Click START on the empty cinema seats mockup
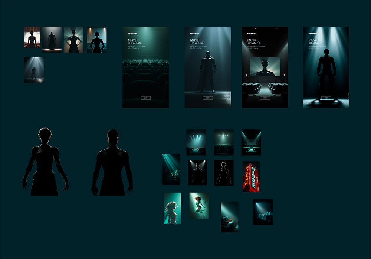The height and width of the screenshot is (259, 371). [145, 98]
